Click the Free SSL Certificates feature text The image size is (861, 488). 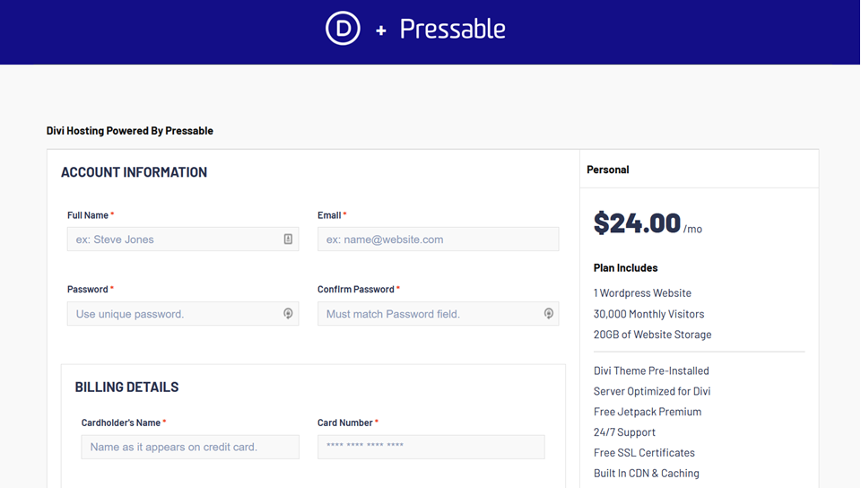click(644, 453)
